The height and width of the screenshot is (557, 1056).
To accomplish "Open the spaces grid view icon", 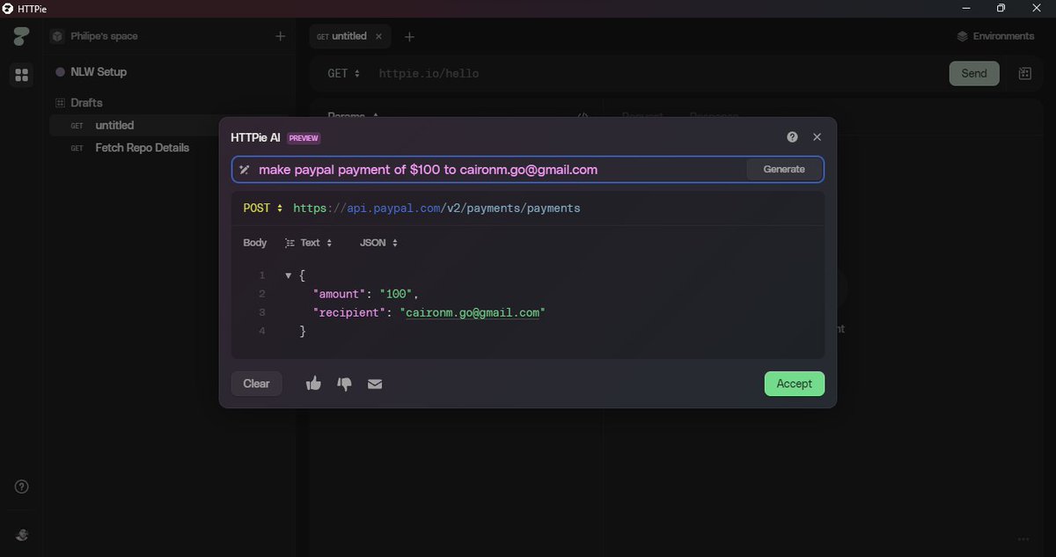I will tap(21, 75).
